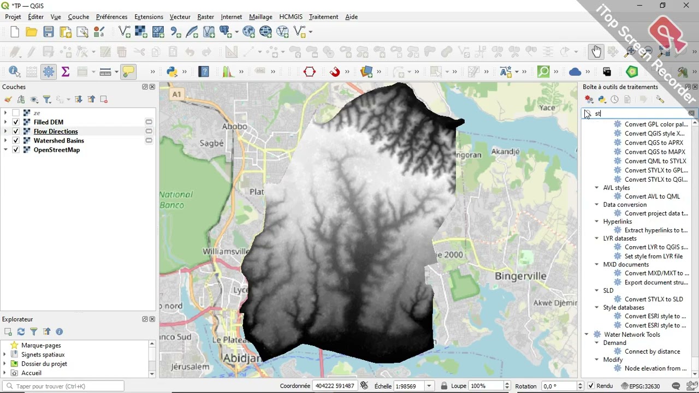This screenshot has height=393, width=699.
Task: Hide the Filled DEM layer
Action: tap(16, 122)
